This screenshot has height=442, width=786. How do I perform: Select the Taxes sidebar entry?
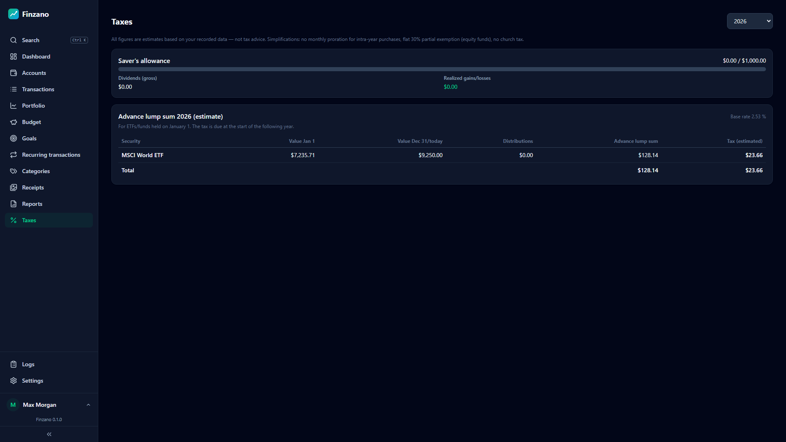click(49, 220)
